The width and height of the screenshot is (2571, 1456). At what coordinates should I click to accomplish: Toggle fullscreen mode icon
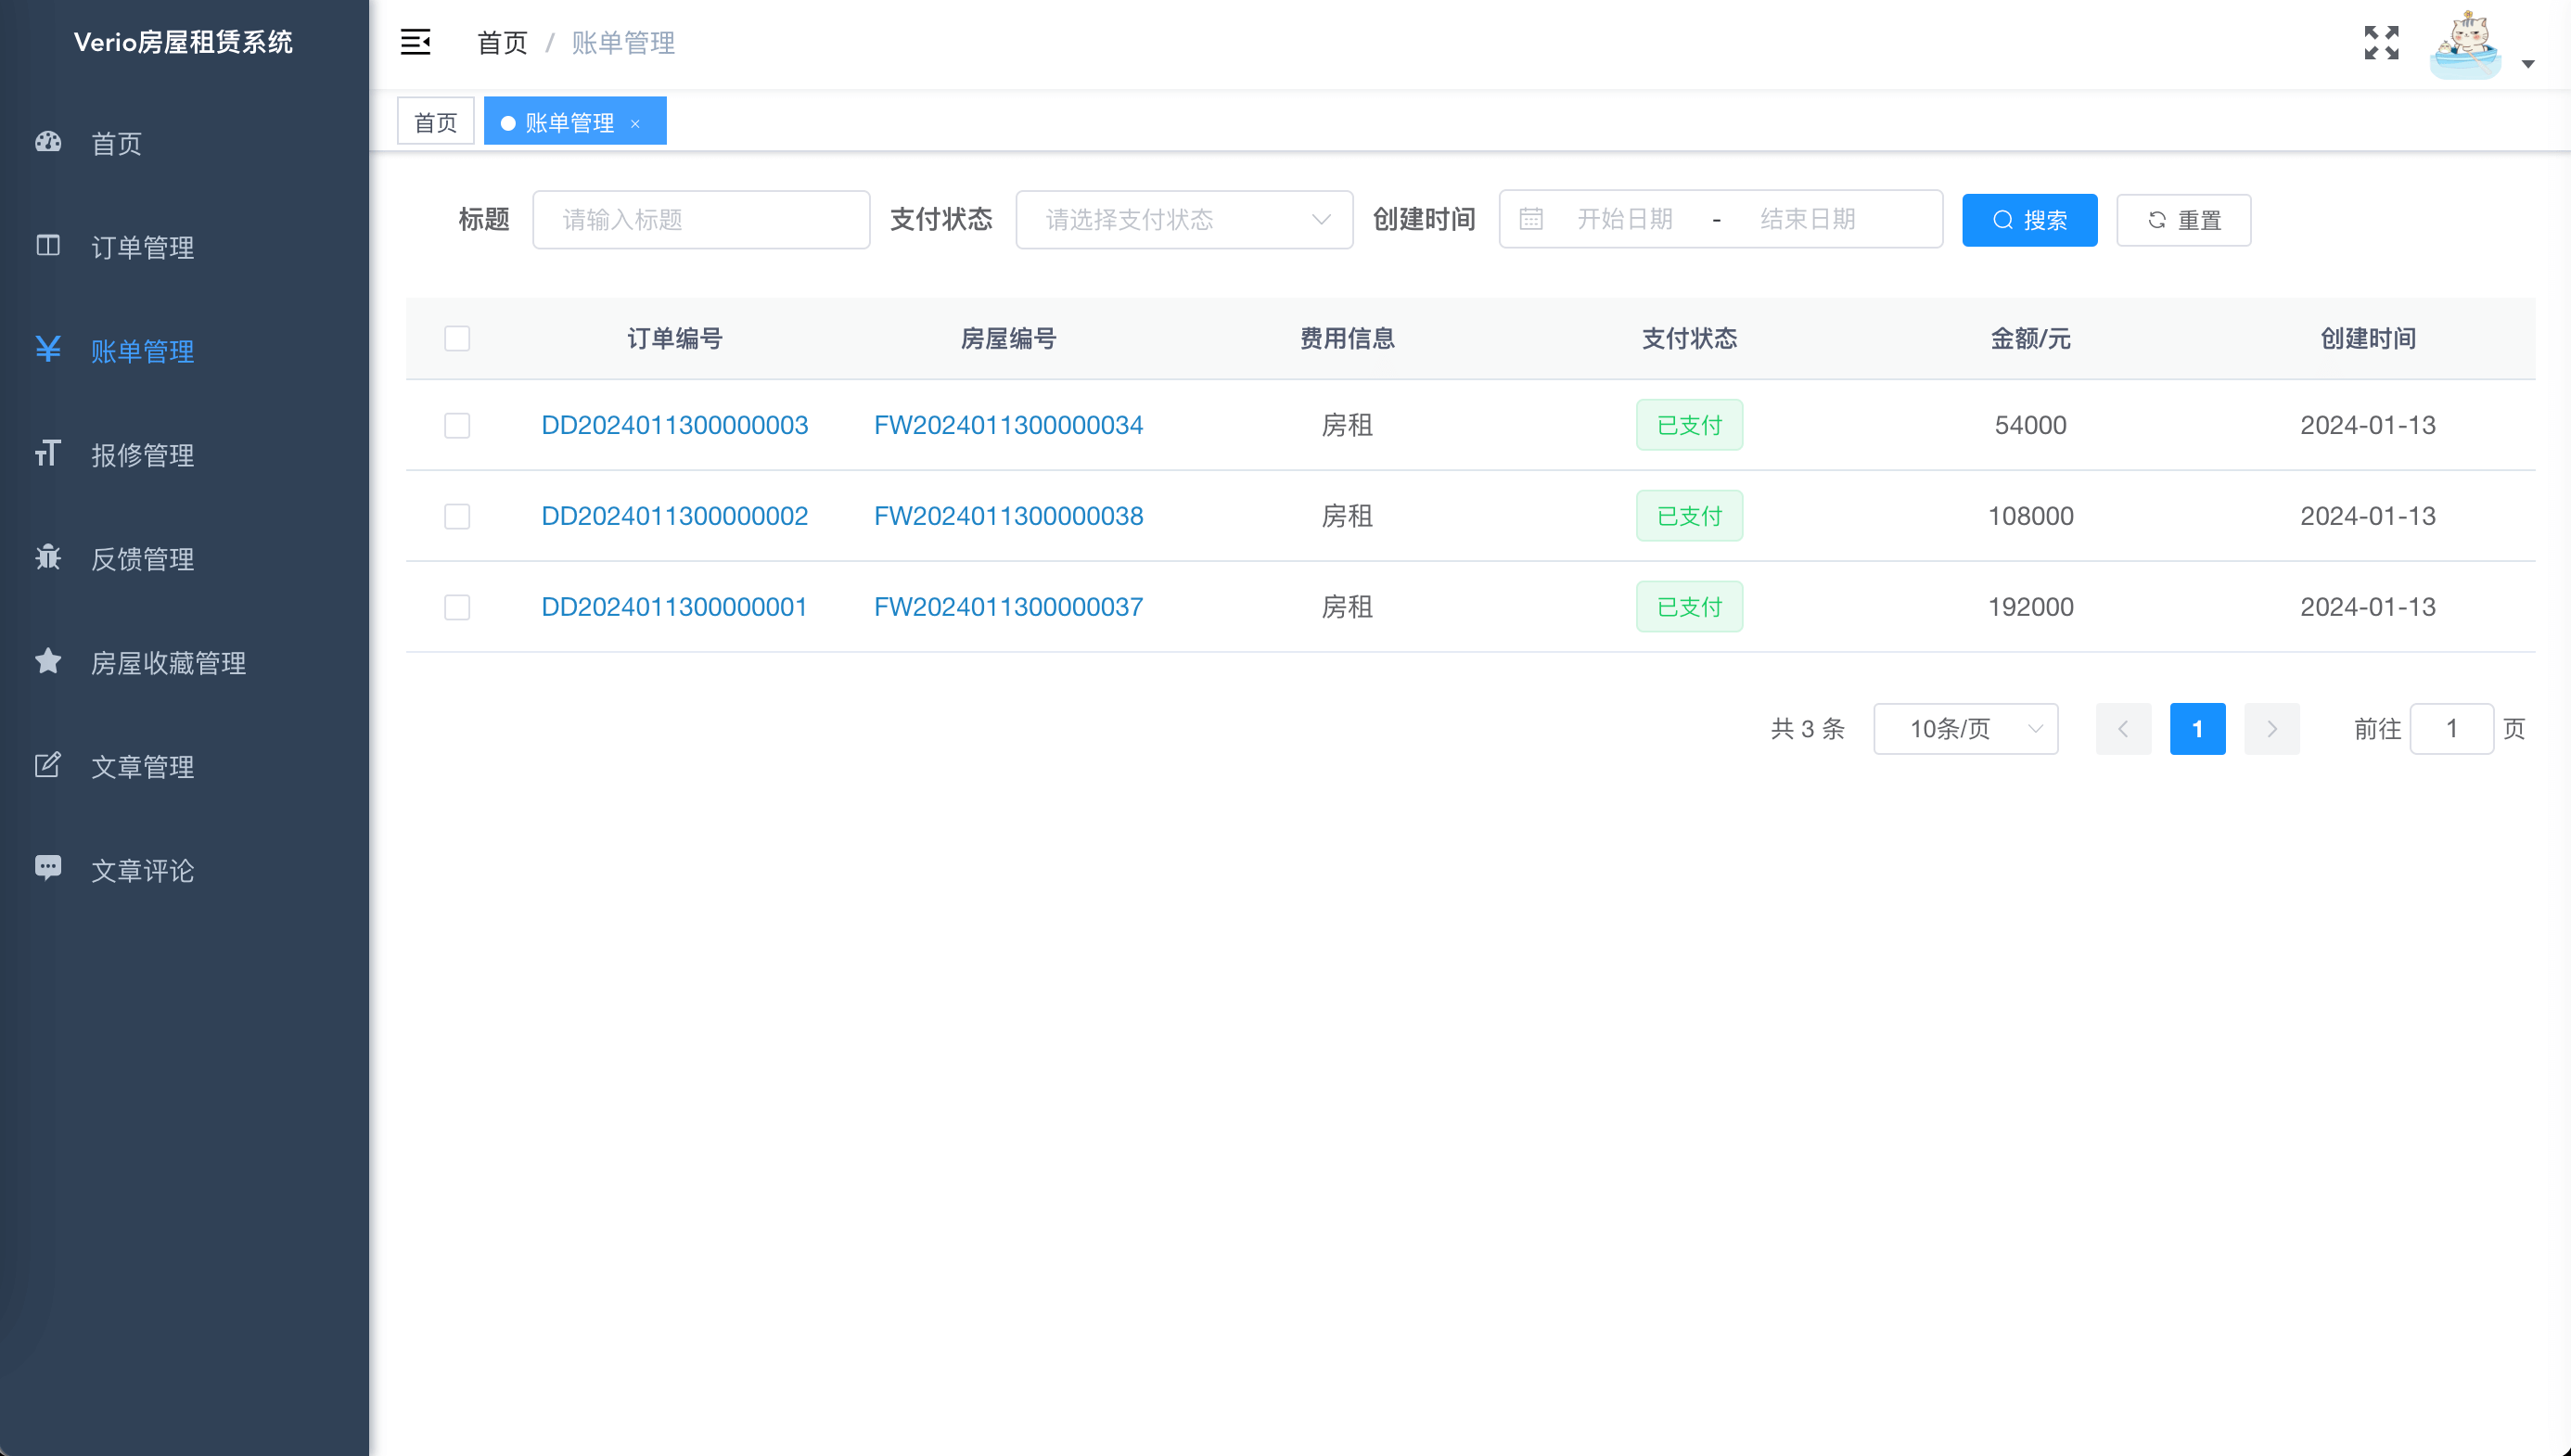pyautogui.click(x=2381, y=42)
